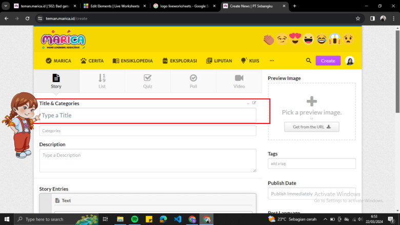Select the heart-eyes emoji reaction
Screen dimensions: 400x225
[x=295, y=39]
